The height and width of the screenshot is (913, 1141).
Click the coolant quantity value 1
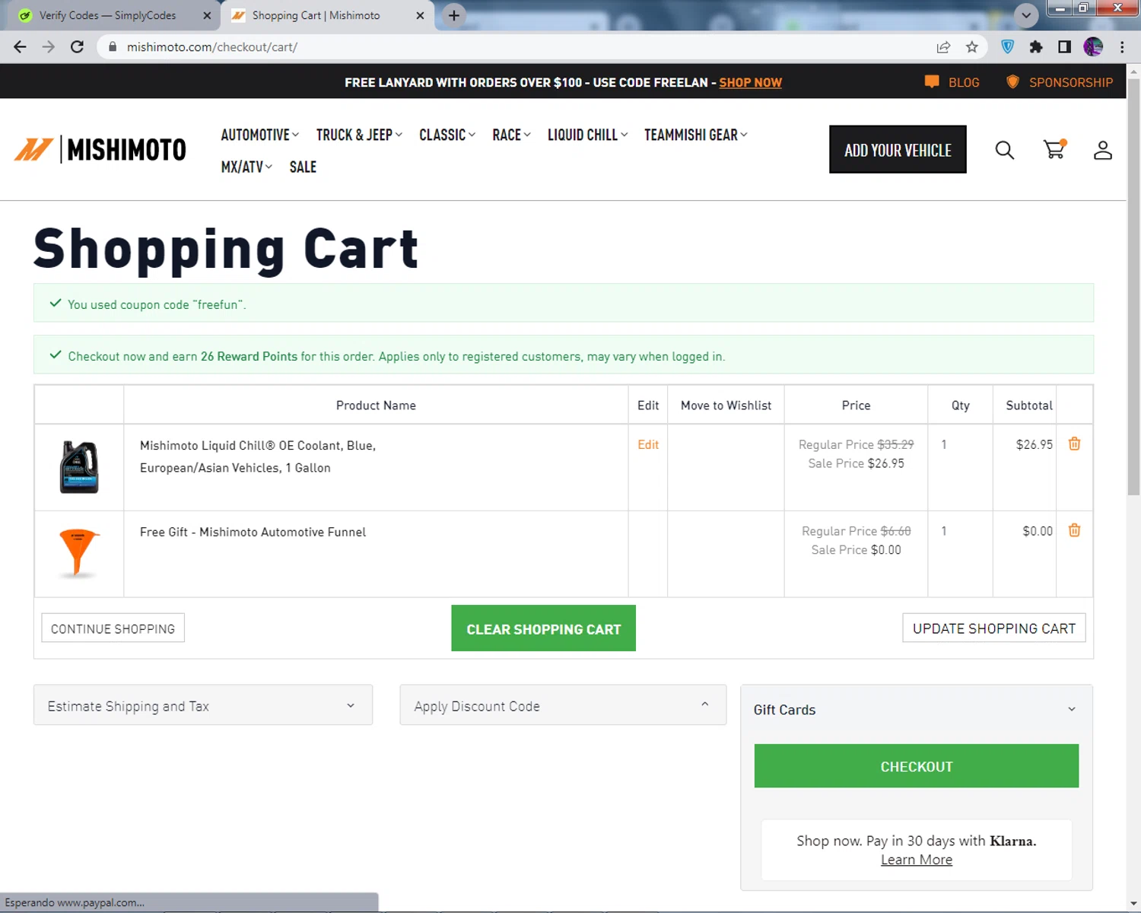(x=944, y=444)
